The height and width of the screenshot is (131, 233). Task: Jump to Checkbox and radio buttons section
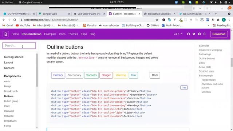pyautogui.click(x=212, y=86)
